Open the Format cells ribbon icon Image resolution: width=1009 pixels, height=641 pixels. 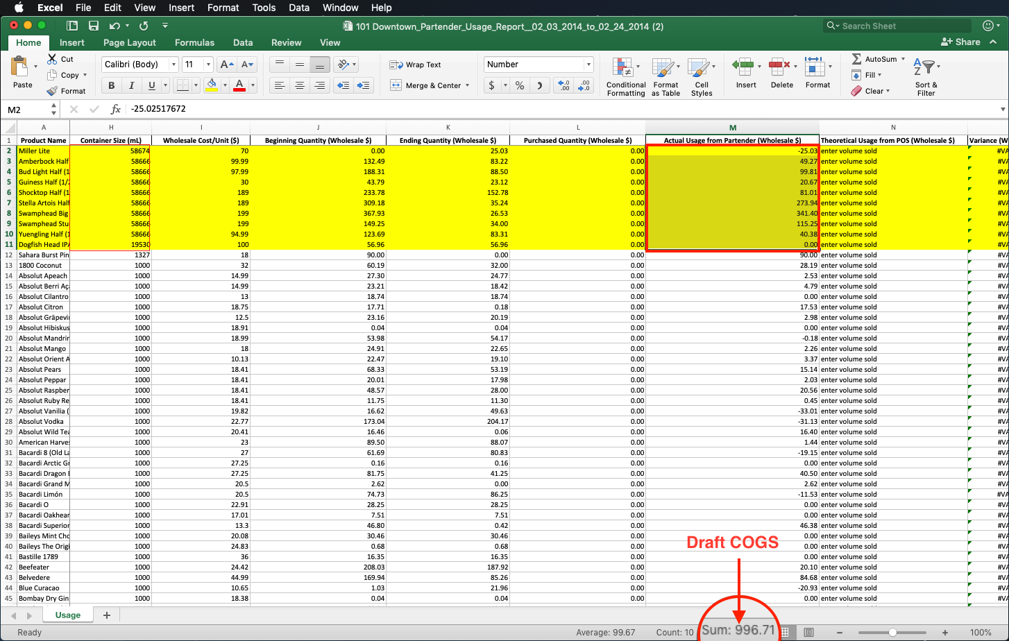[x=815, y=67]
